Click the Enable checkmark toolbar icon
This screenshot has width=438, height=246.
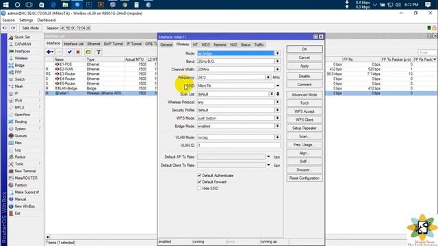70,52
